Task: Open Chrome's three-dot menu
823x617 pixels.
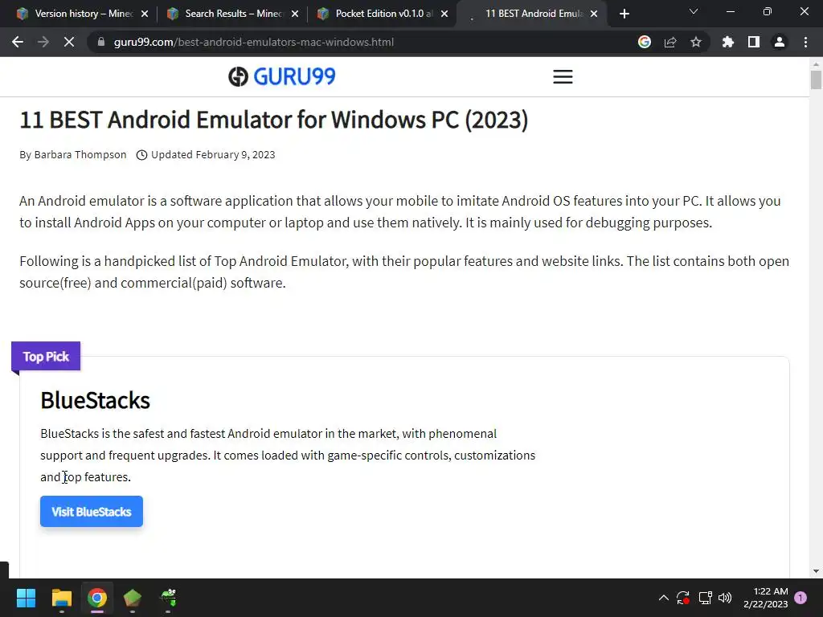Action: [805, 42]
